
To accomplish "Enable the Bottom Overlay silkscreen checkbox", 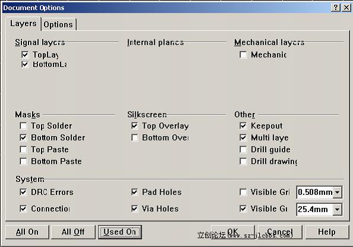I will tap(135, 137).
